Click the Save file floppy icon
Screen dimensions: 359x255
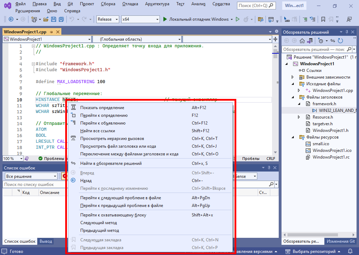click(x=54, y=19)
